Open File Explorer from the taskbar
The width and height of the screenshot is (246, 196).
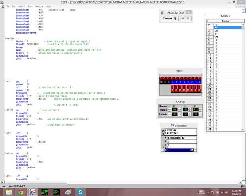click(9, 192)
